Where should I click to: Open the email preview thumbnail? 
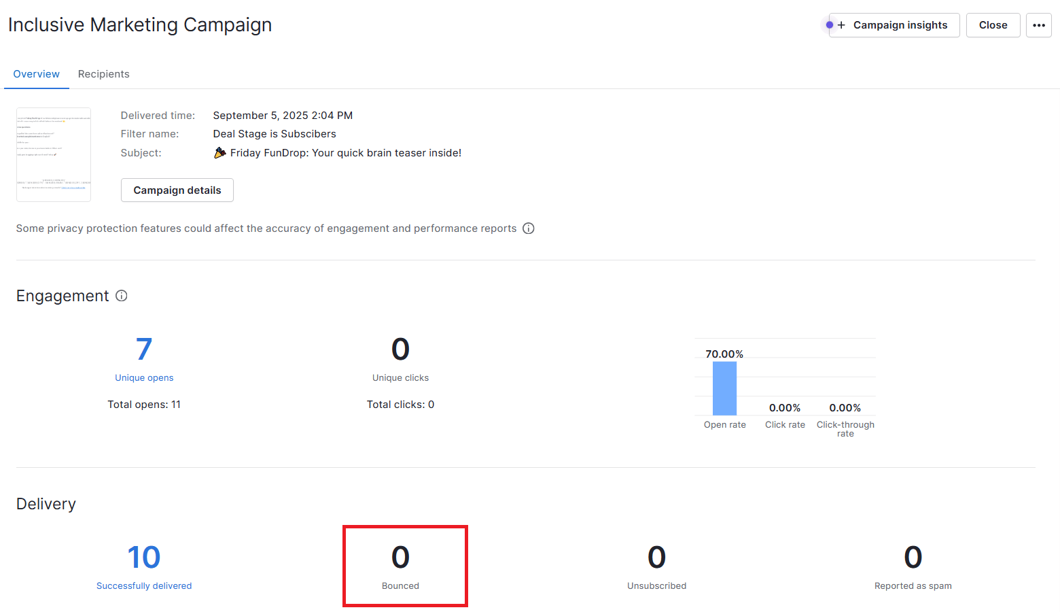tap(54, 154)
